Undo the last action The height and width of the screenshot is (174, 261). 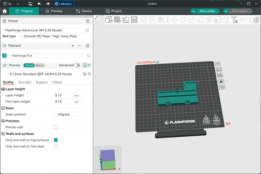(x=39, y=4)
